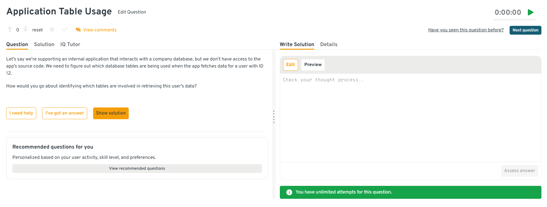Click into the solution text area

410,117
